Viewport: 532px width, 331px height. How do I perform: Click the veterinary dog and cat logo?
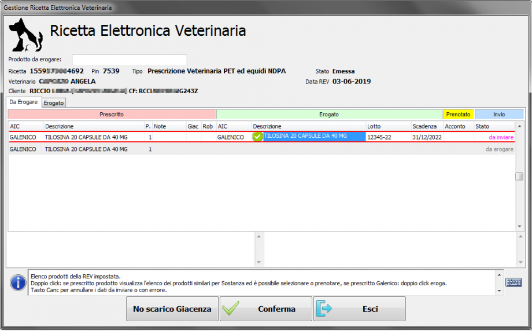tap(27, 35)
